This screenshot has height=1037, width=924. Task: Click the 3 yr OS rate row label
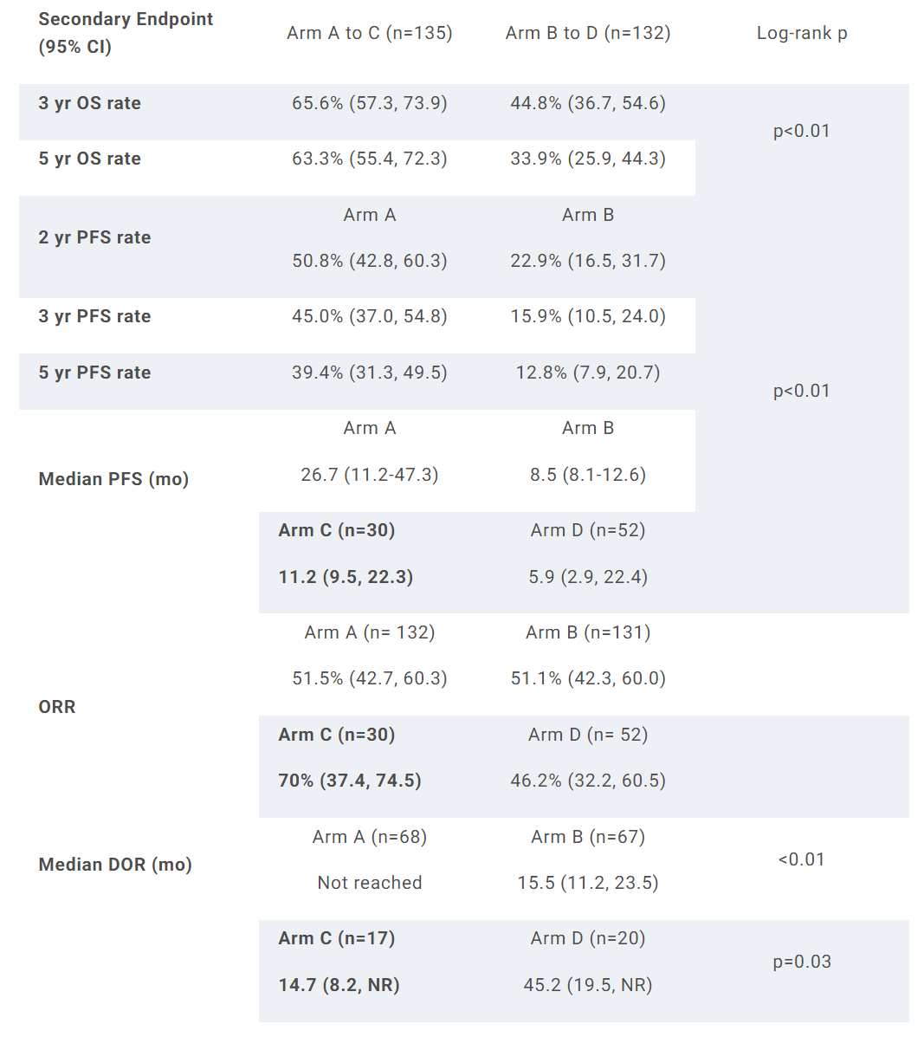[x=90, y=103]
